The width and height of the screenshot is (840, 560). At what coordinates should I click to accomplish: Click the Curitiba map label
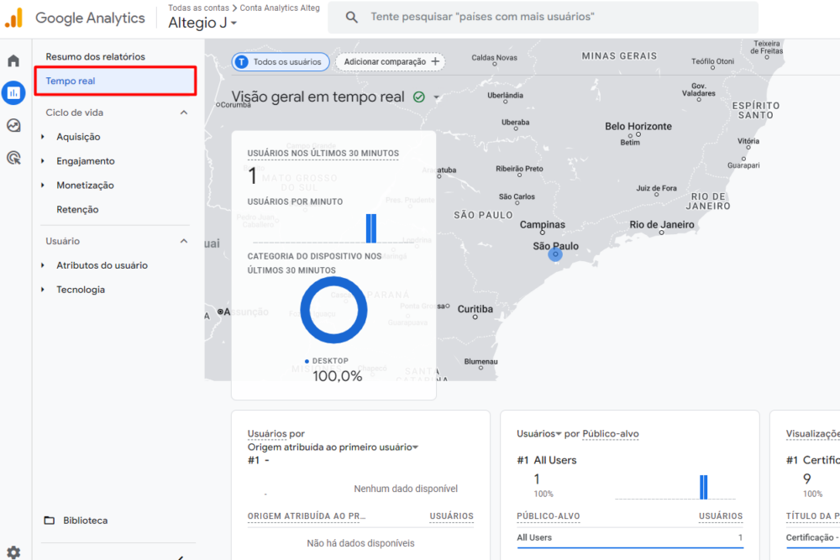coord(475,309)
